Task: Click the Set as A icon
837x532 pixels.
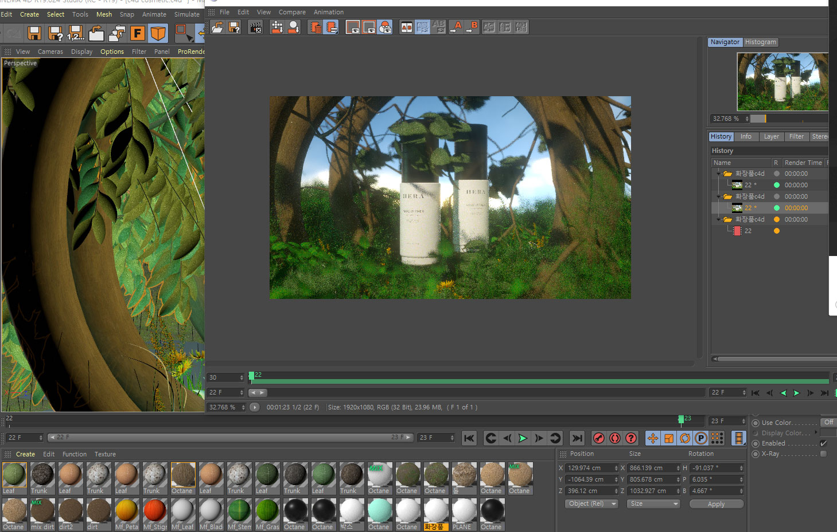Action: pos(456,27)
